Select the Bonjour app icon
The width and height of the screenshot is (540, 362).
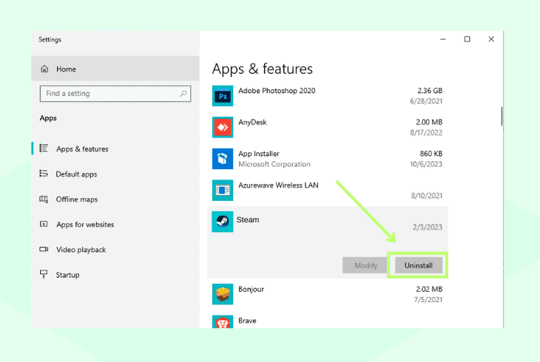coord(223,294)
